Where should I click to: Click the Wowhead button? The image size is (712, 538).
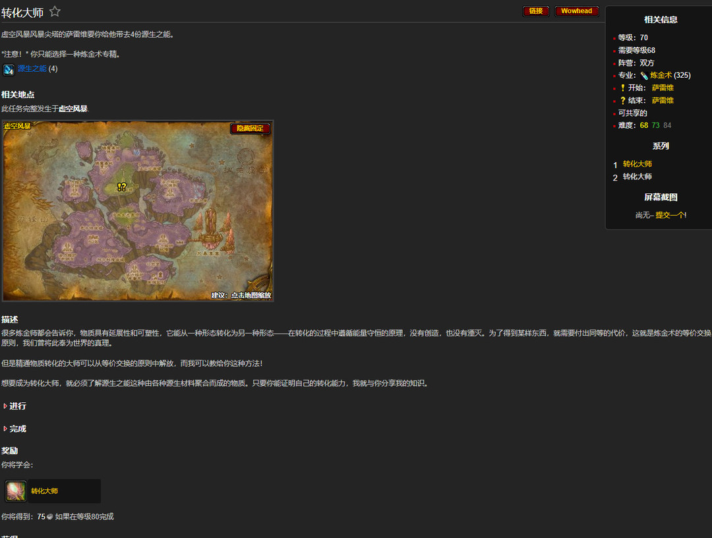[x=576, y=11]
